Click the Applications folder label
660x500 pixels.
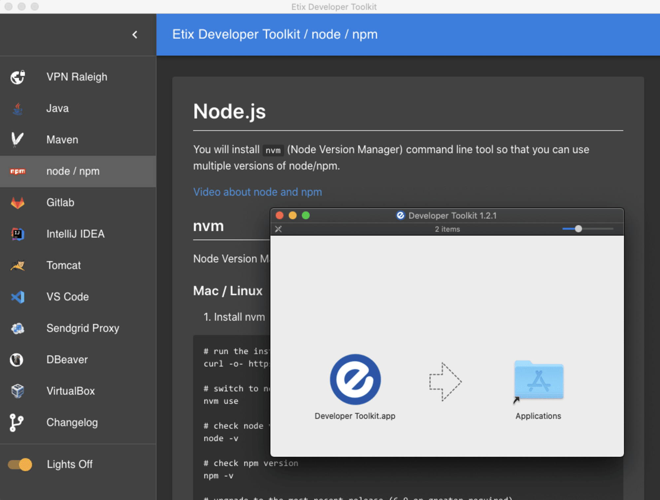pyautogui.click(x=538, y=416)
